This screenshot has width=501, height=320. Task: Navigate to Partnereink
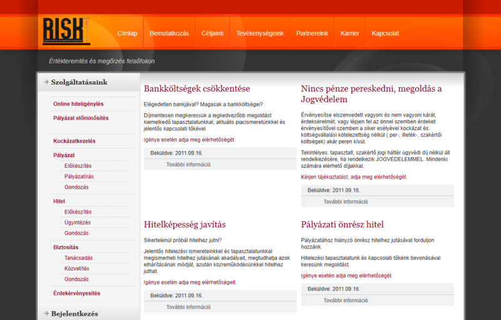point(312,33)
